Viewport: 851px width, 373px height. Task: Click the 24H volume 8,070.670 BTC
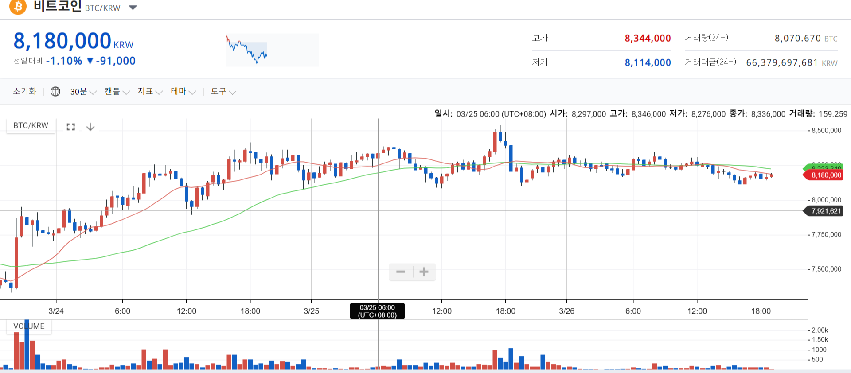(x=806, y=39)
